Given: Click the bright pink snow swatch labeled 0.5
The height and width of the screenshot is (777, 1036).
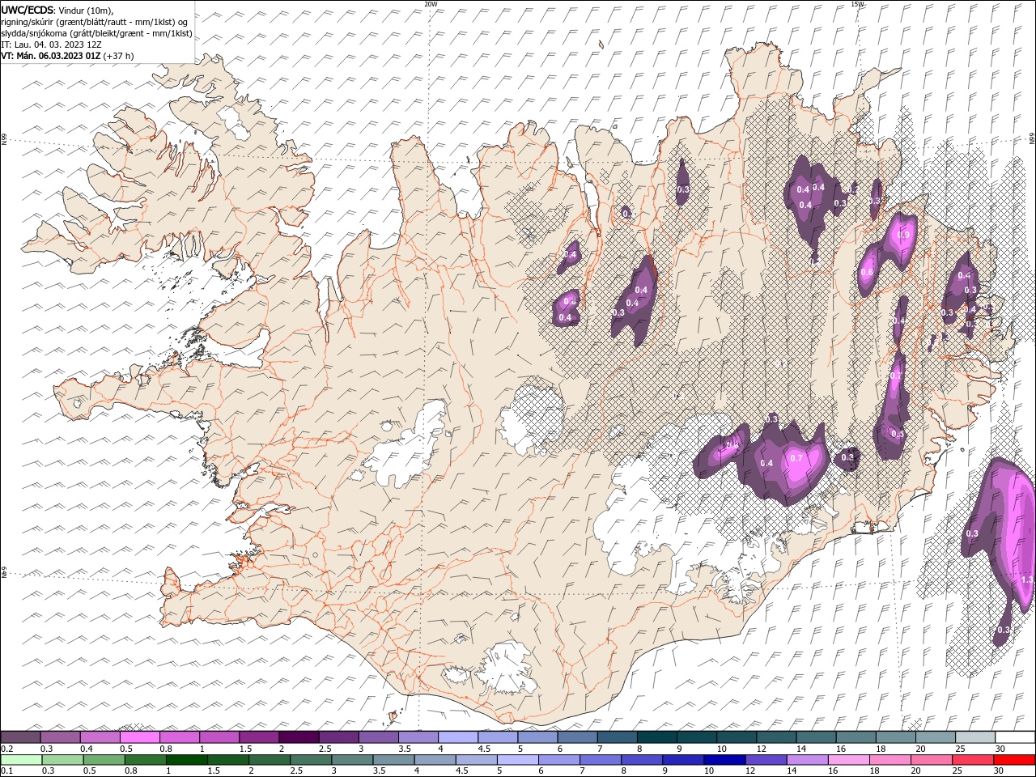Looking at the screenshot, I should click(x=140, y=737).
